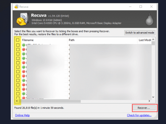Viewport: 166px width, 124px height.
Task: Click the vertical scrollbar up arrow
Action: 153,40
